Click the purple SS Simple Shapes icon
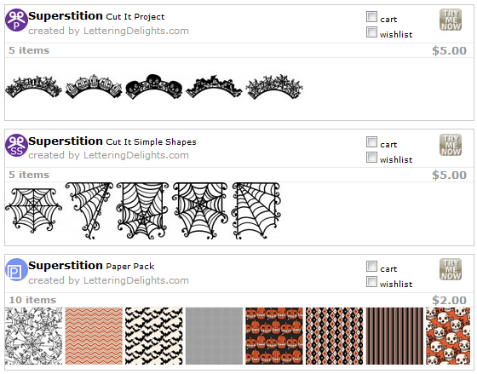This screenshot has height=374, width=477. pos(16,145)
